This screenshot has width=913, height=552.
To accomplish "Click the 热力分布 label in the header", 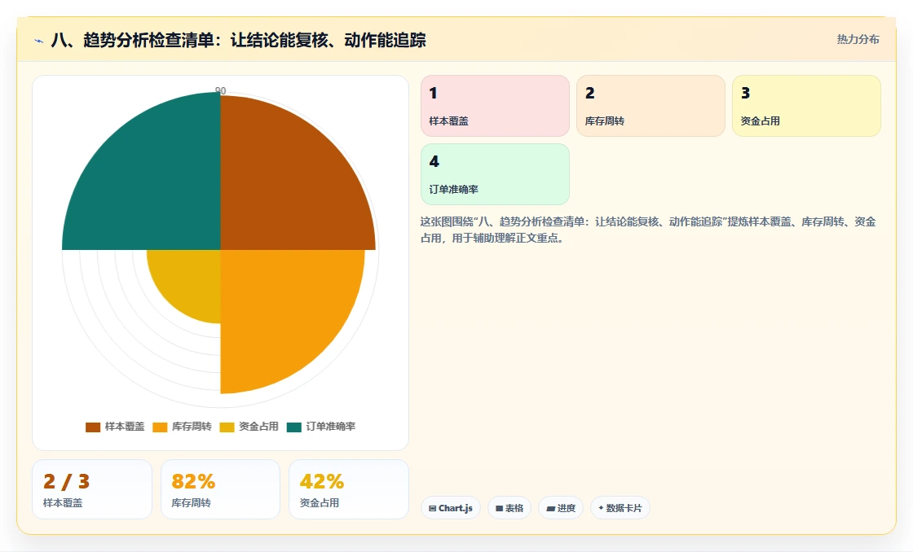I will tap(858, 40).
